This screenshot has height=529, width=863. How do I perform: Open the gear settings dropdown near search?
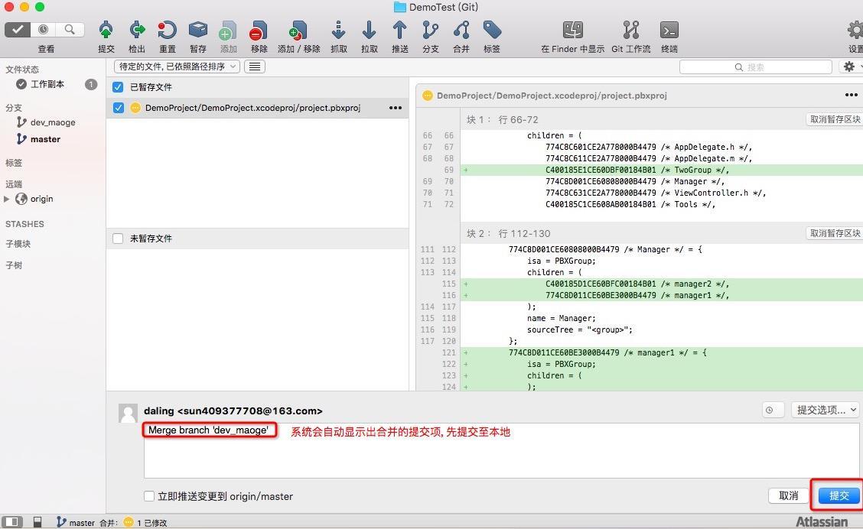852,67
